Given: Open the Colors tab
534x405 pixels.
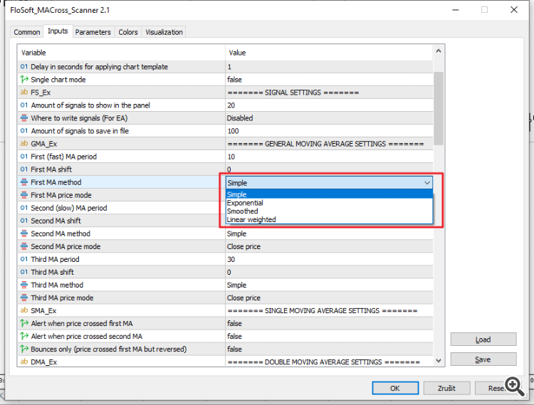Looking at the screenshot, I should click(128, 32).
